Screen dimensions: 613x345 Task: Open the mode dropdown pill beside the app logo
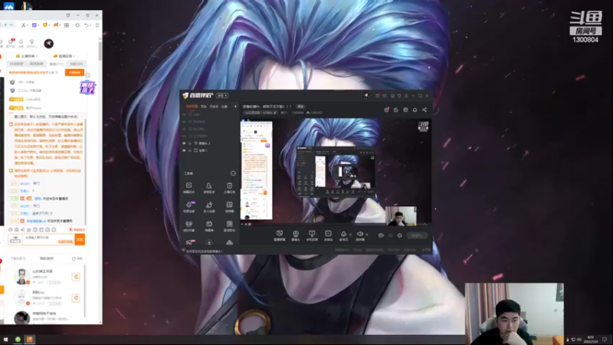tap(222, 95)
